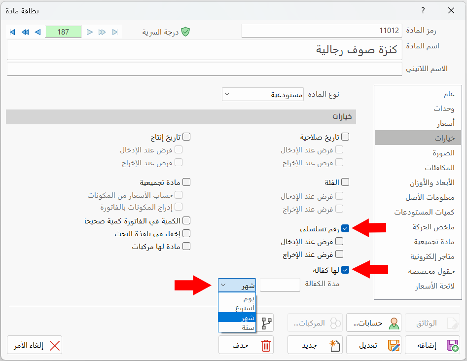Click the green shield security level icon
Viewport: 467px width, 361px height.
[185, 32]
